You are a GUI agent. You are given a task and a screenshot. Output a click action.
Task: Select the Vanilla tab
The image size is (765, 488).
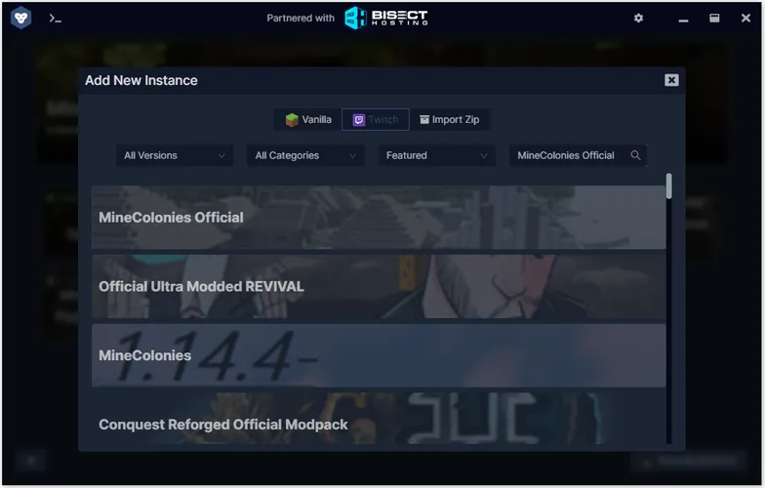308,119
